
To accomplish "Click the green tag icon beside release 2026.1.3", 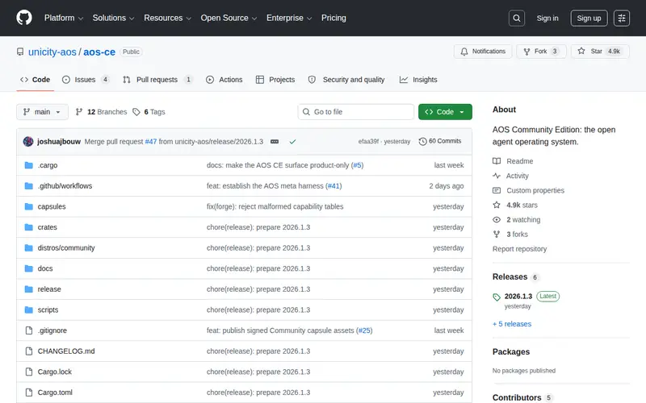I will click(497, 297).
